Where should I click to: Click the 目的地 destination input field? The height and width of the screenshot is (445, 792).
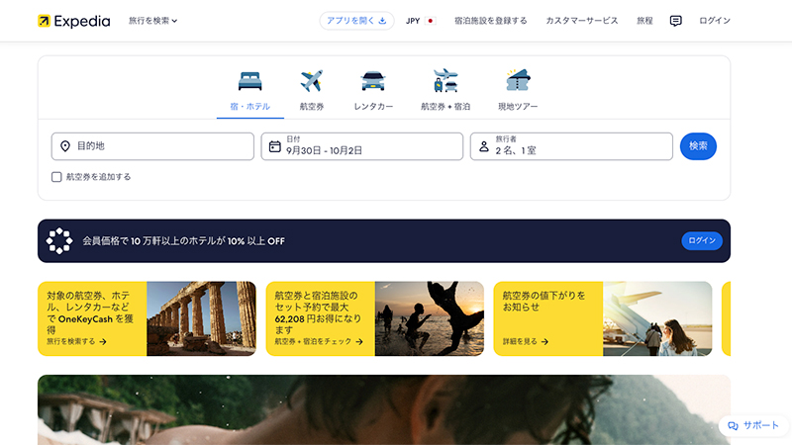[x=152, y=146]
